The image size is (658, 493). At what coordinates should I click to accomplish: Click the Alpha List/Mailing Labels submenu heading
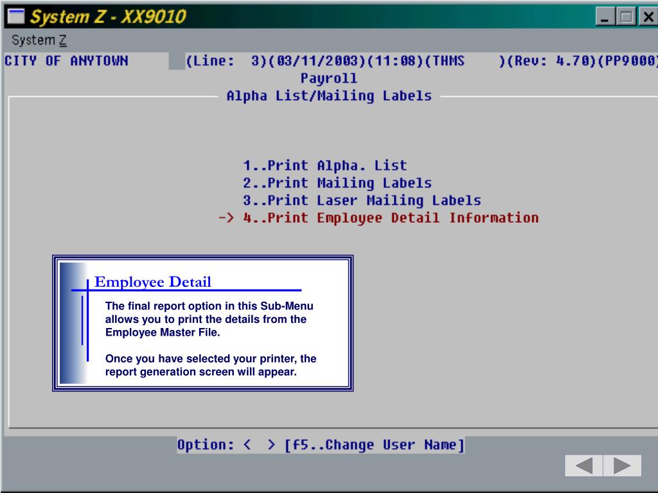[x=328, y=96]
